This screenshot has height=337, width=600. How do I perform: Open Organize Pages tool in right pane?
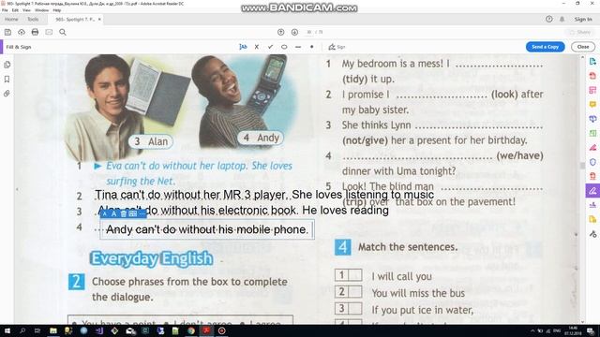[x=592, y=133]
